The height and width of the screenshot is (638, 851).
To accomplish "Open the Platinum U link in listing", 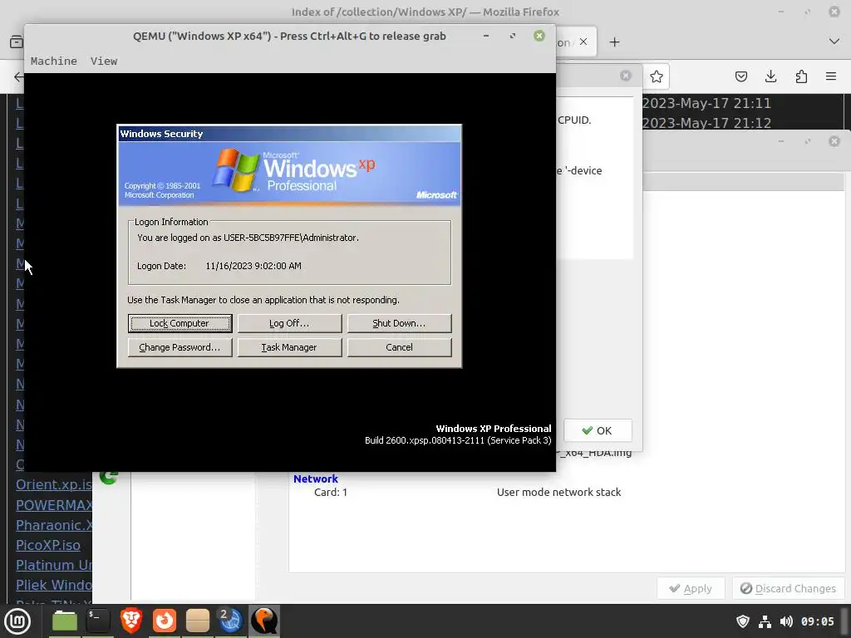I will pos(54,565).
